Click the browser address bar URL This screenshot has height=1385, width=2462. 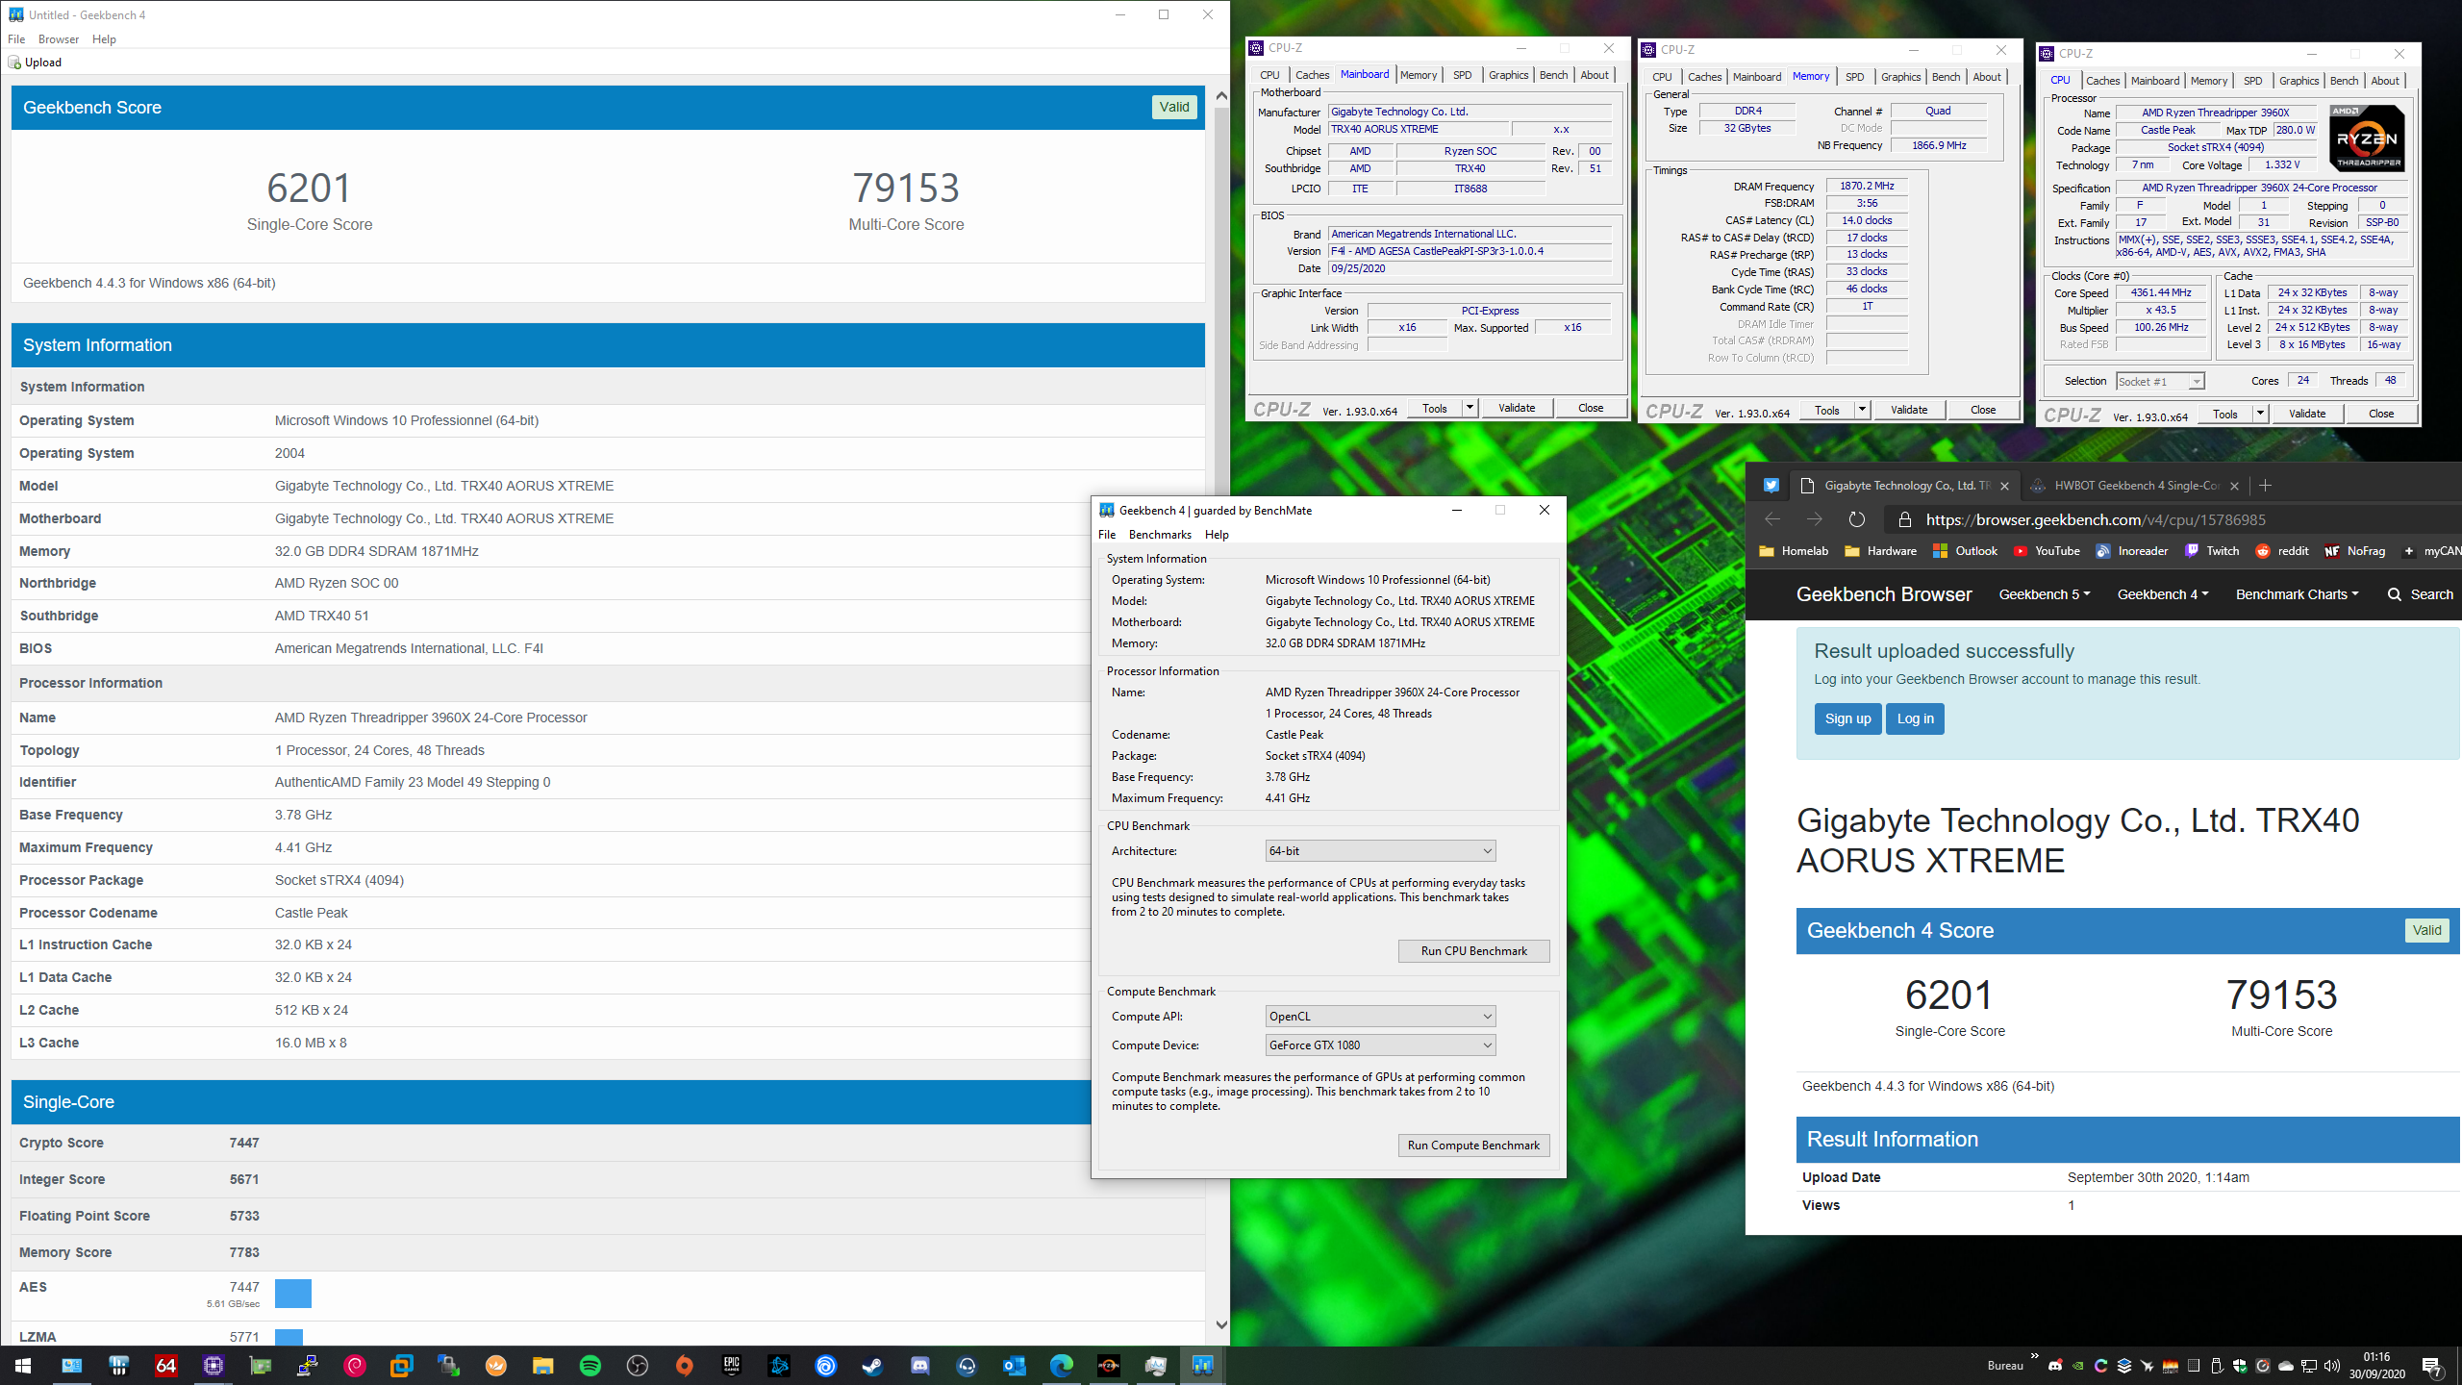click(2096, 519)
